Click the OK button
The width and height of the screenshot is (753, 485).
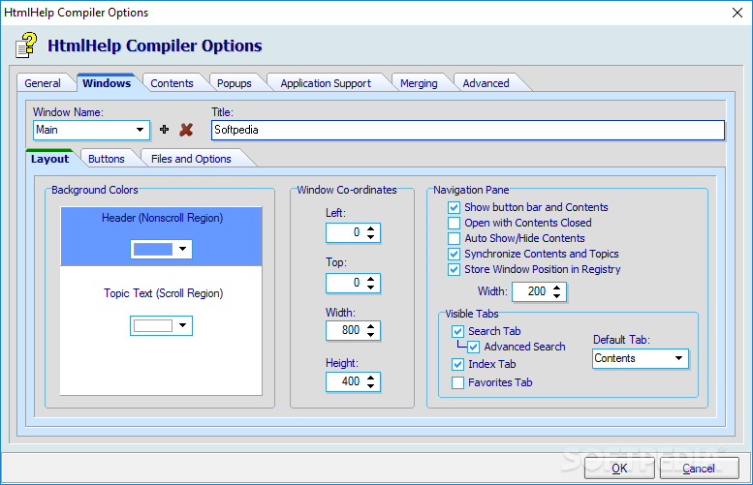click(619, 469)
